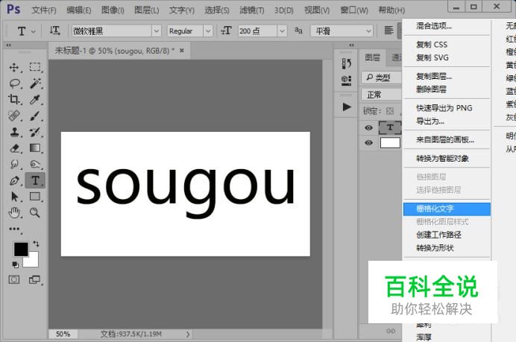The width and height of the screenshot is (516, 342).
Task: Select the Brush tool
Action: coord(35,115)
